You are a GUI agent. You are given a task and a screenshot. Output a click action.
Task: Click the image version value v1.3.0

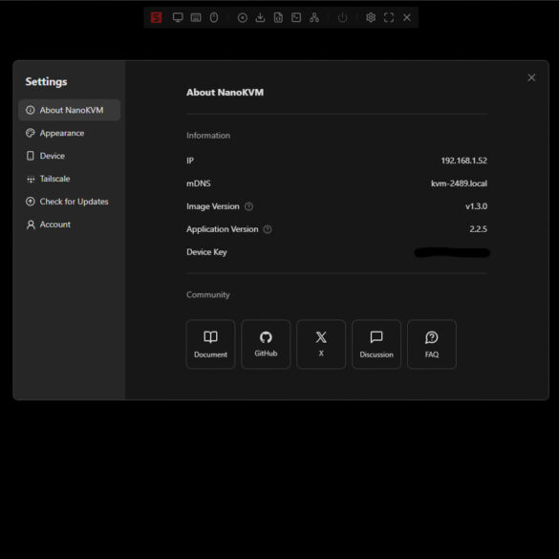pos(476,206)
